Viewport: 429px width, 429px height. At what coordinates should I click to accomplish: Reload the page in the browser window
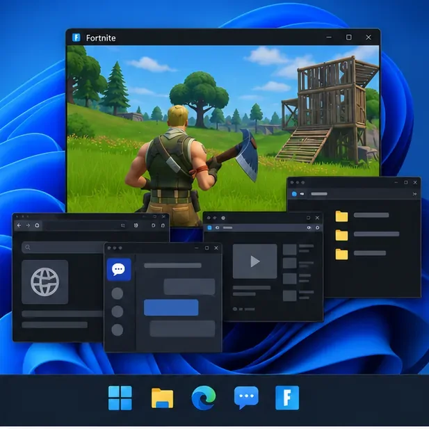pyautogui.click(x=37, y=225)
